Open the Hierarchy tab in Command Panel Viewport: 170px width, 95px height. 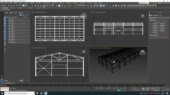[155, 13]
